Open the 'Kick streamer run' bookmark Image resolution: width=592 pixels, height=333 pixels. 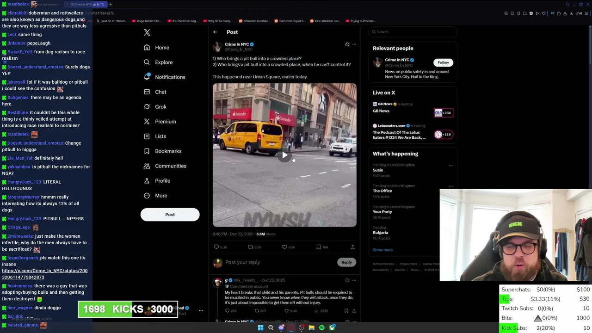(x=326, y=21)
